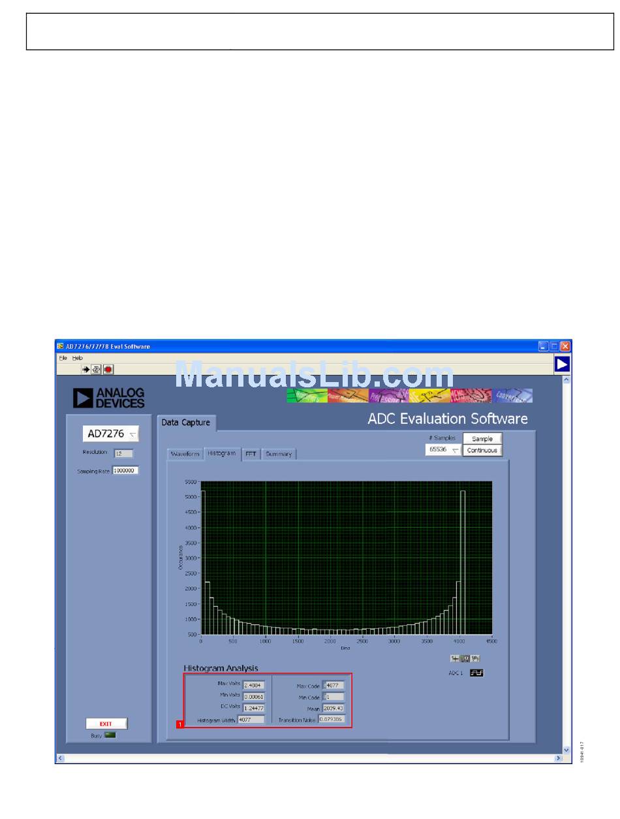Image resolution: width=620 pixels, height=819 pixels.
Task: Click the Max Volts value field
Action: pyautogui.click(x=254, y=685)
